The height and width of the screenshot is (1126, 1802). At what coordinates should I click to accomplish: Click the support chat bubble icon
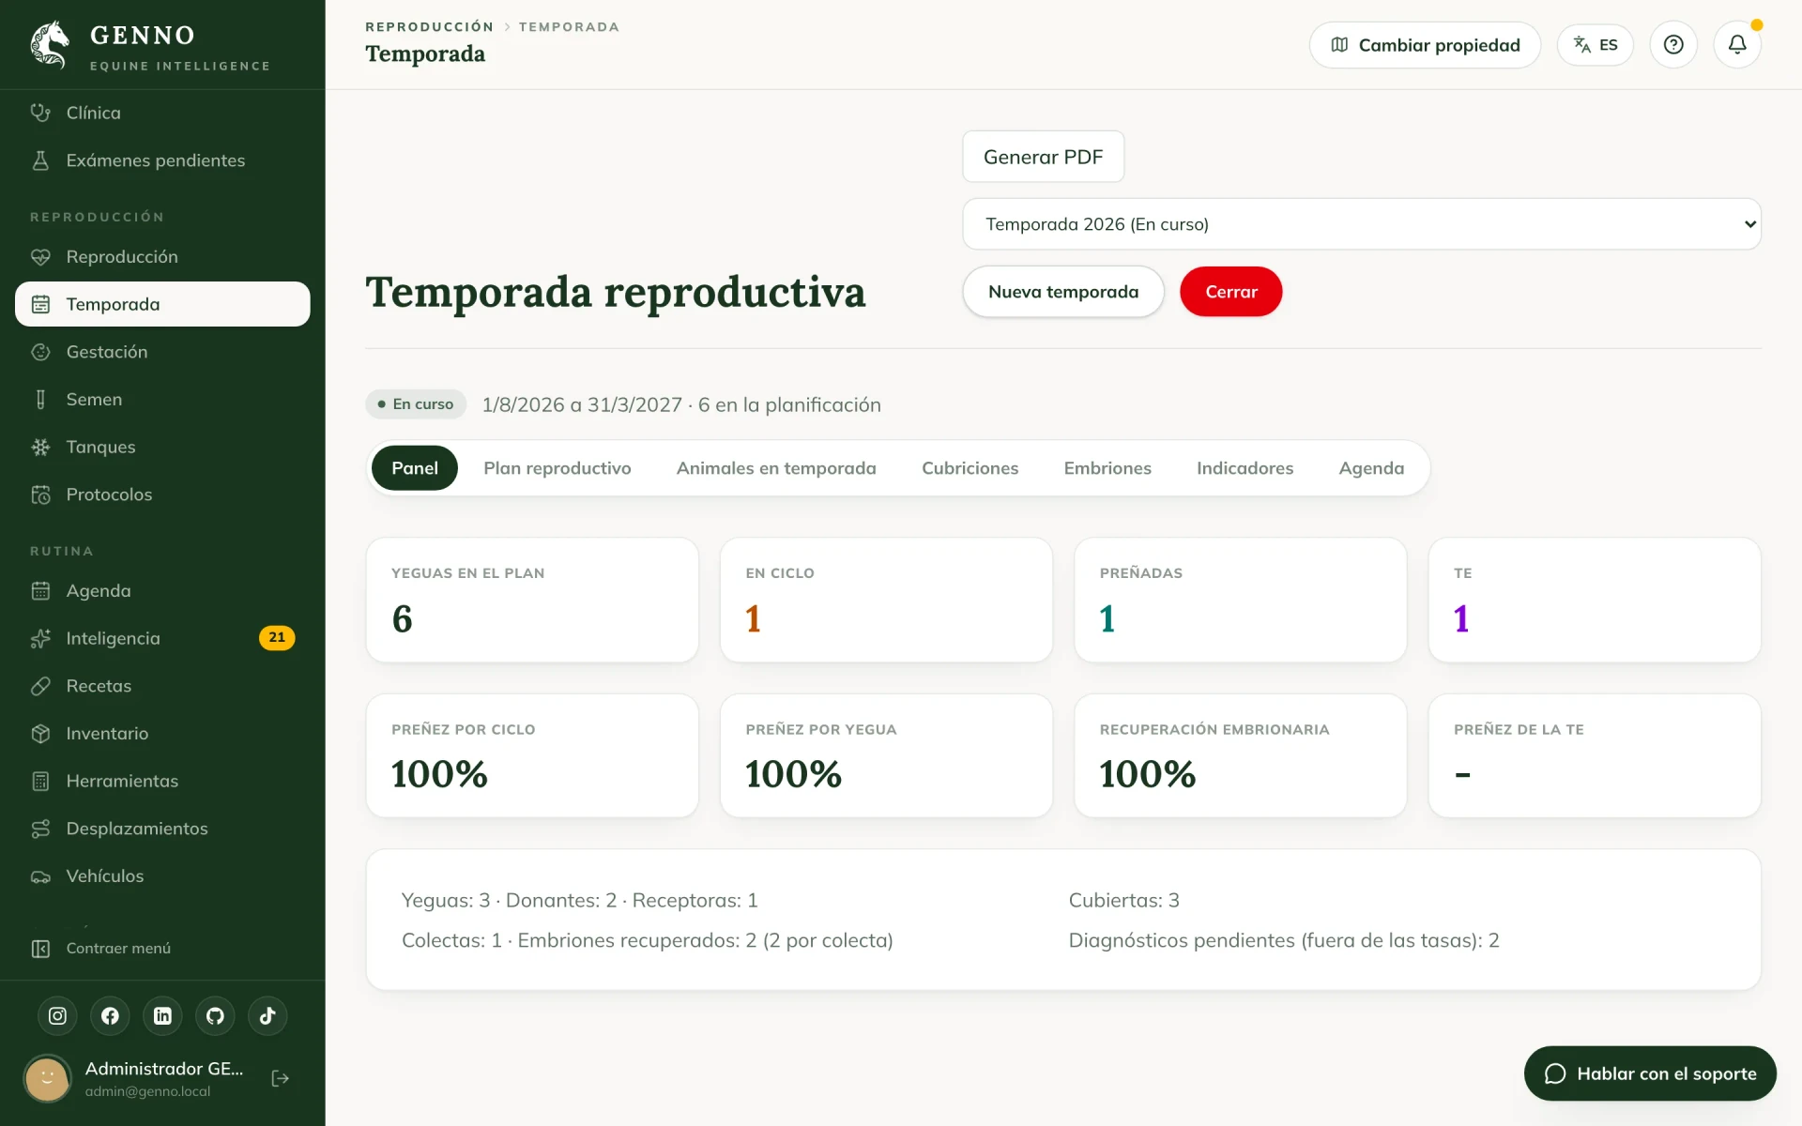[x=1555, y=1073]
